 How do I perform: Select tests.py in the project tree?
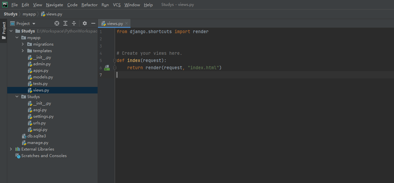click(37, 84)
